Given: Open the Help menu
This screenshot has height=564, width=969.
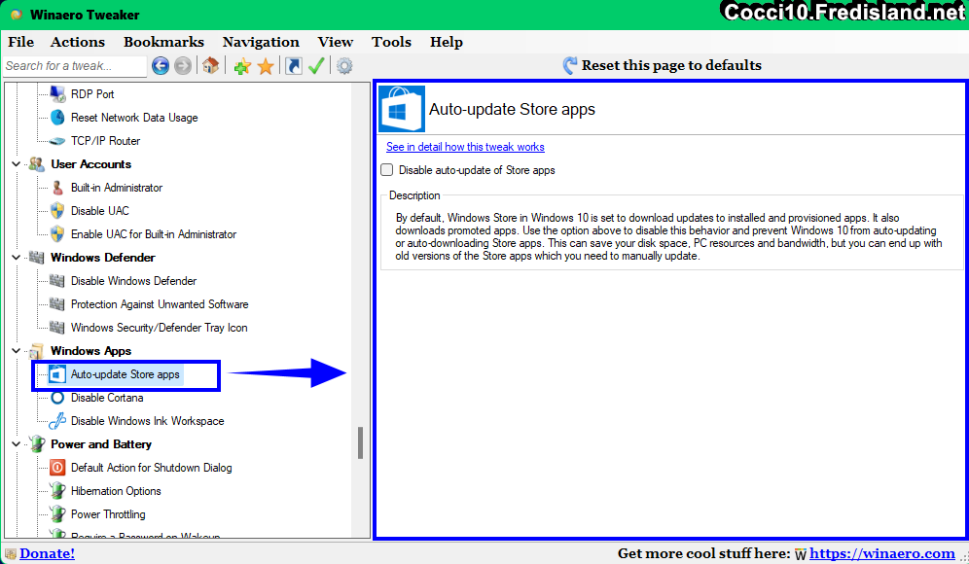Looking at the screenshot, I should [x=447, y=42].
